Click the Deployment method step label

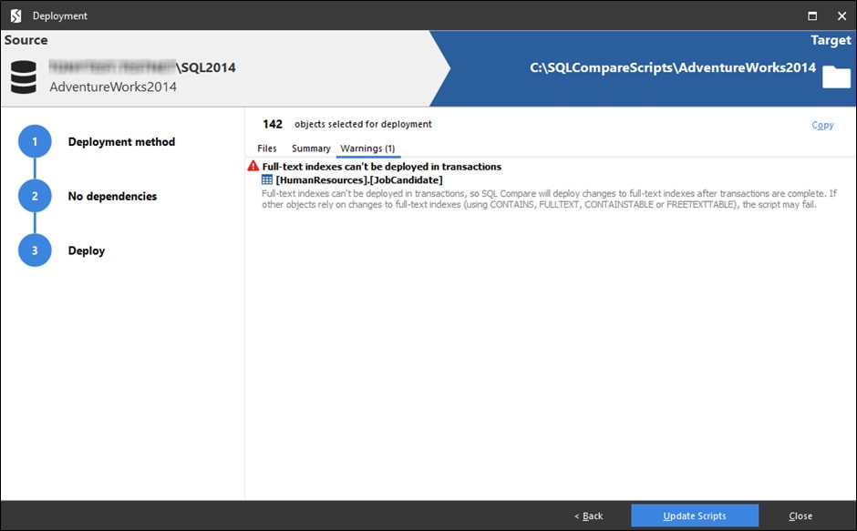click(x=121, y=142)
